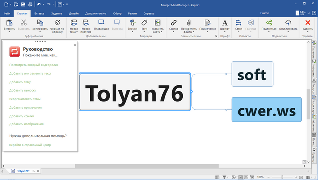Insert Связи (Relationship) between topics
Viewport: 318px width, 180px height.
(x=238, y=23)
